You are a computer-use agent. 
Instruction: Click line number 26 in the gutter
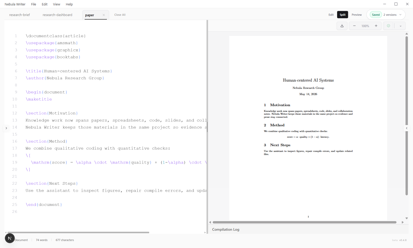tap(15, 212)
